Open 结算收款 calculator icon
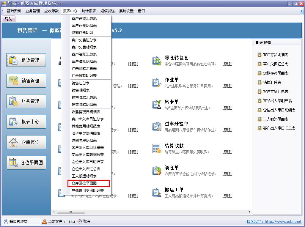This screenshot has width=305, height=227. (157, 149)
